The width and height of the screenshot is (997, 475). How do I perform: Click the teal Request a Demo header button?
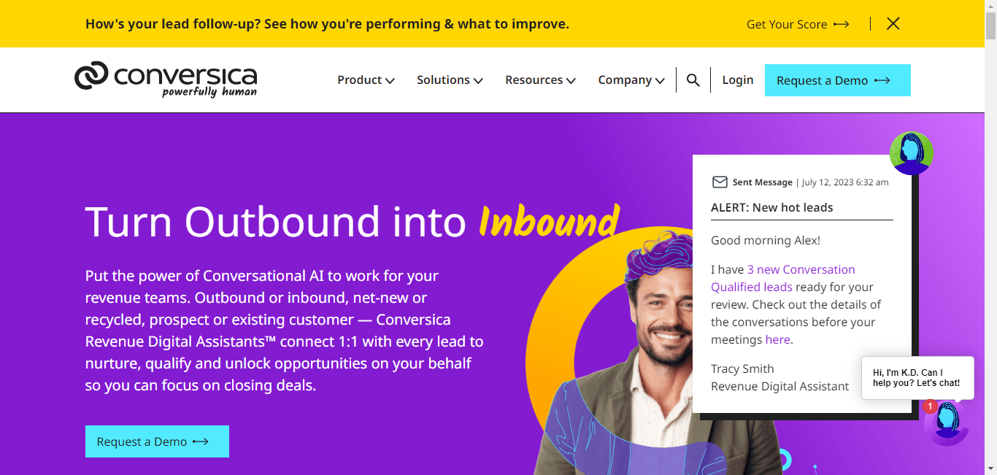point(837,80)
